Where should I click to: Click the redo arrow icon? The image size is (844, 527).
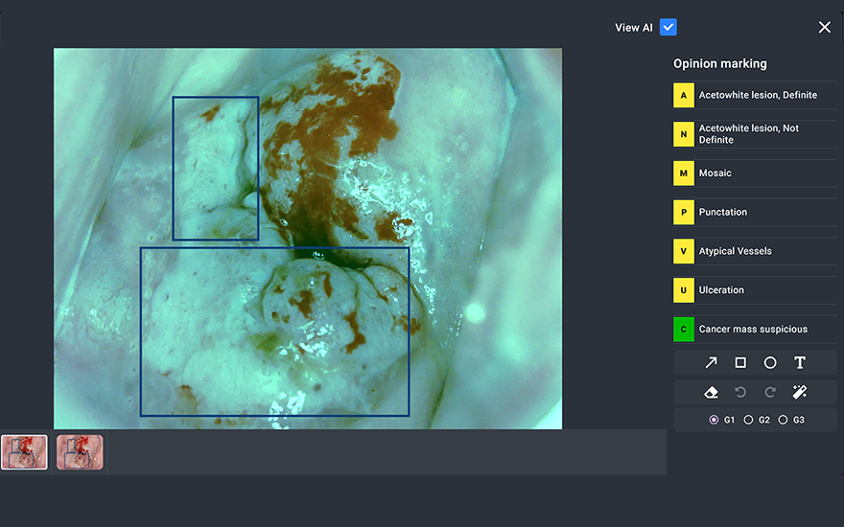(x=770, y=392)
